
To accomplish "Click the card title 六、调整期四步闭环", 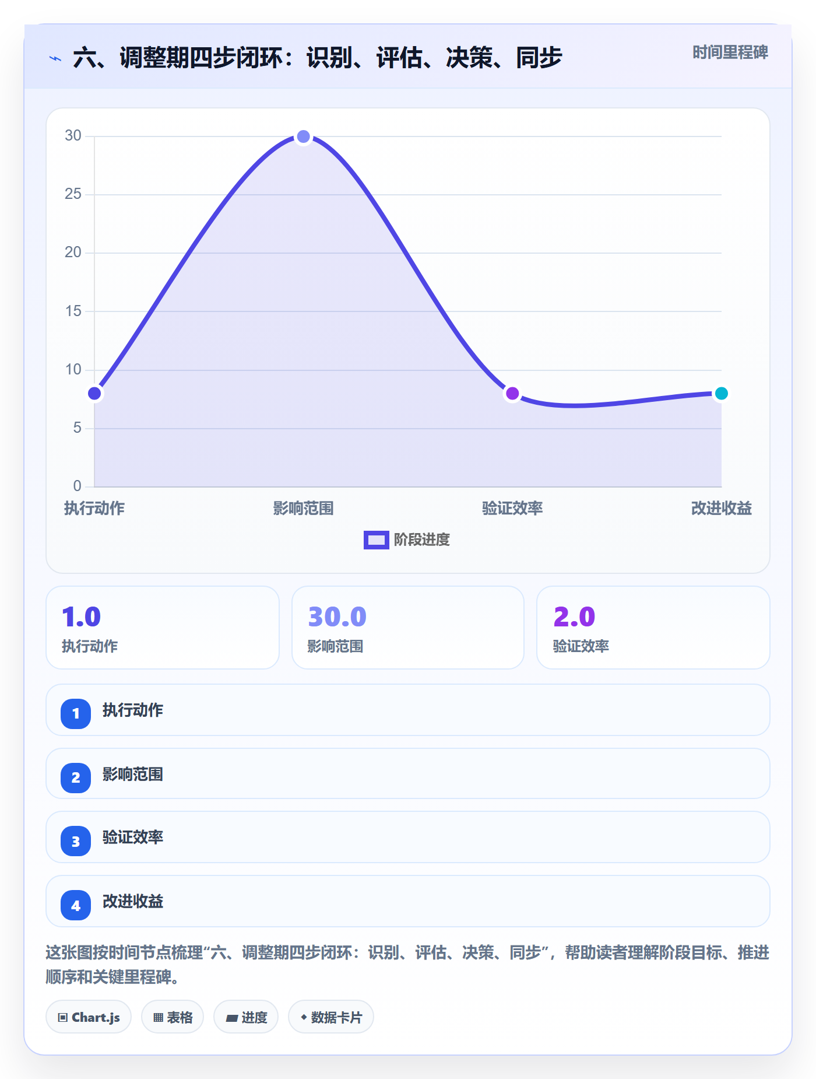I will point(317,58).
